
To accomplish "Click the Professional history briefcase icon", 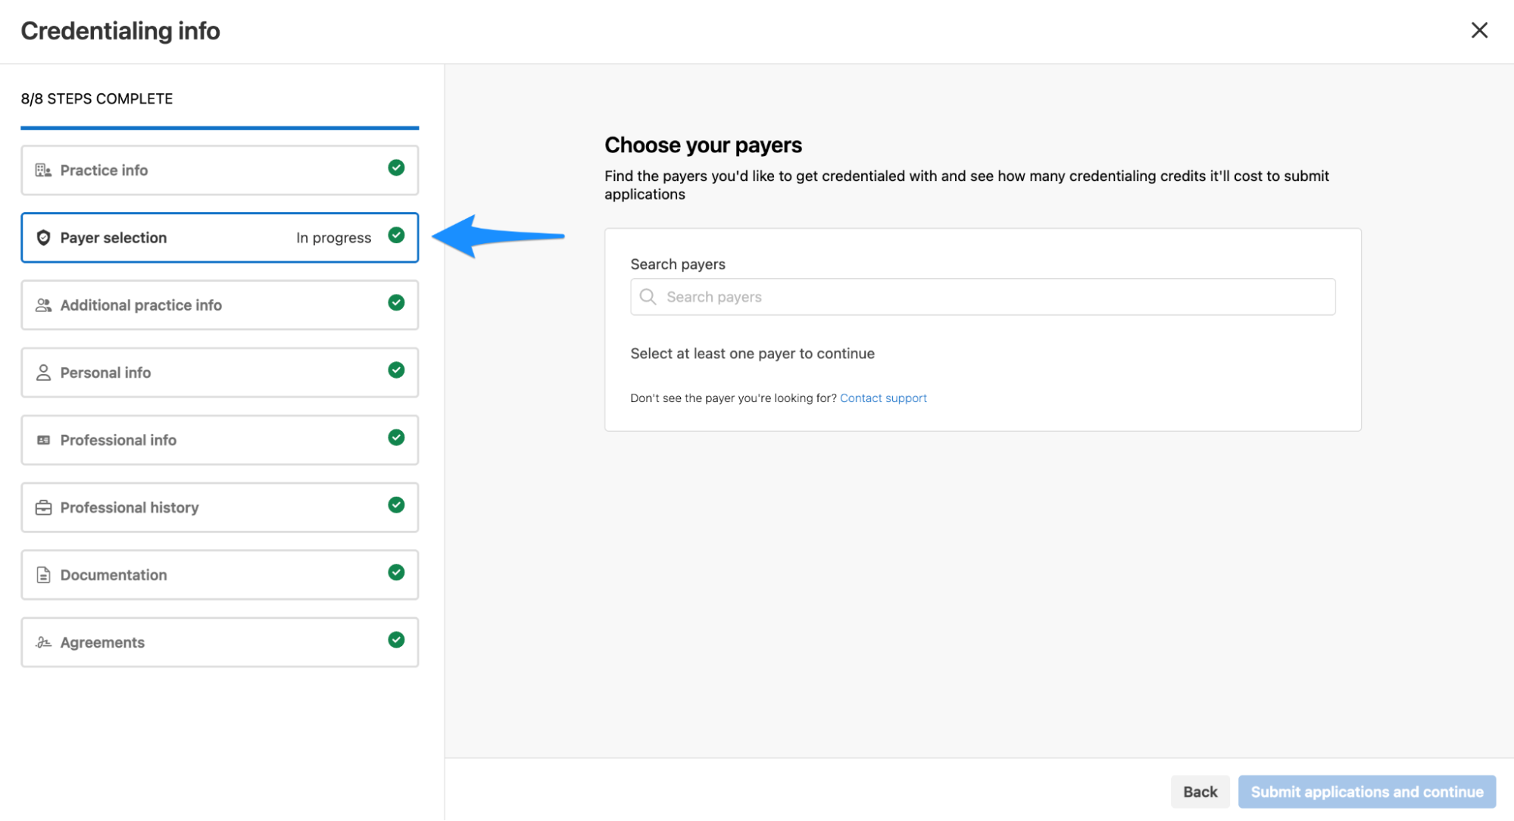I will (43, 507).
